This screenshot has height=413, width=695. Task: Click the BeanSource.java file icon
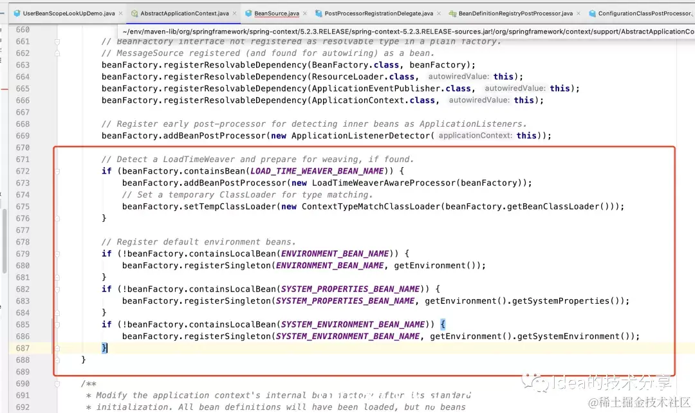[248, 14]
